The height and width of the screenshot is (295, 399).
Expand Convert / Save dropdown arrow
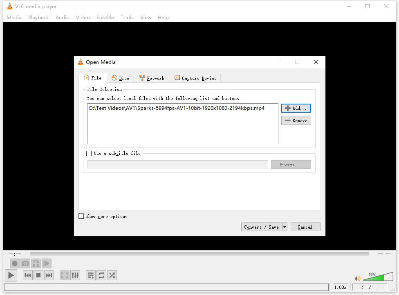tap(285, 227)
